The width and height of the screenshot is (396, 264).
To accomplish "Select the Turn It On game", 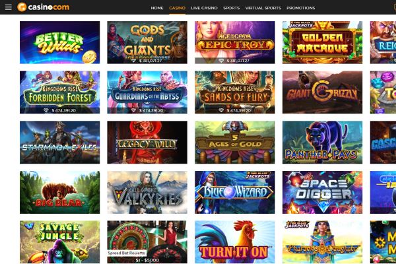I will point(234,242).
